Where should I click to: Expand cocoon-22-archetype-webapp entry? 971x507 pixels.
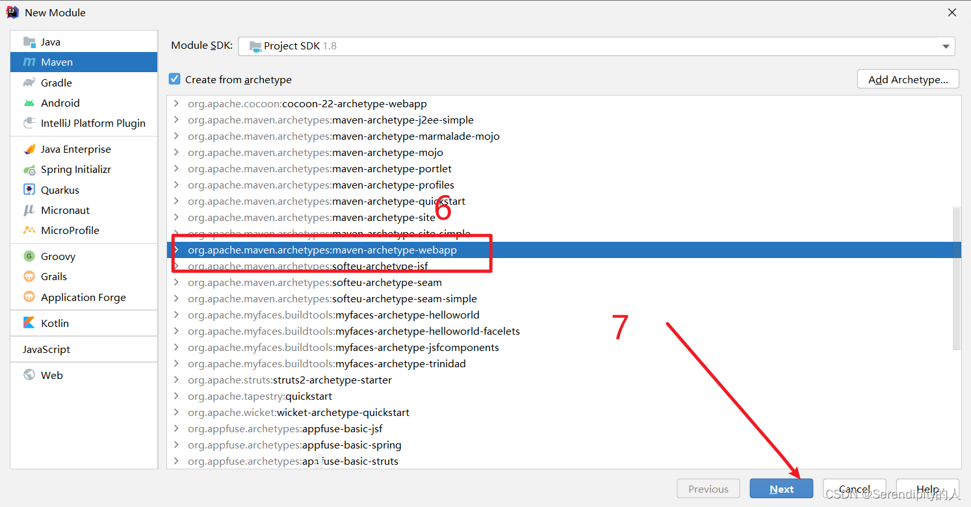(x=176, y=103)
